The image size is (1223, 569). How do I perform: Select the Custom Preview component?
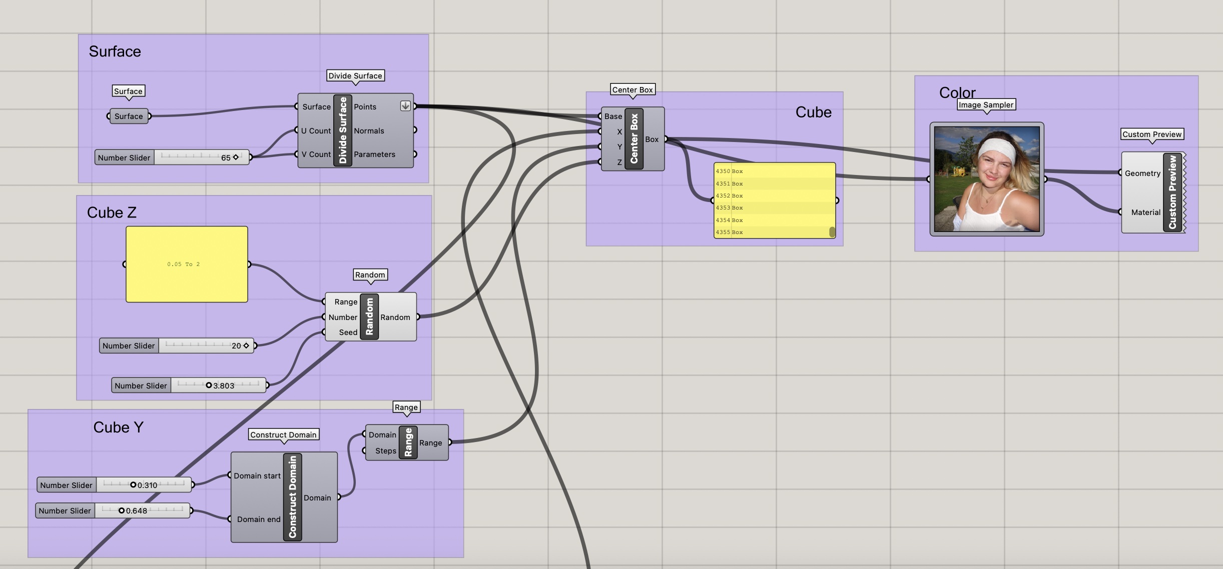pos(1173,192)
